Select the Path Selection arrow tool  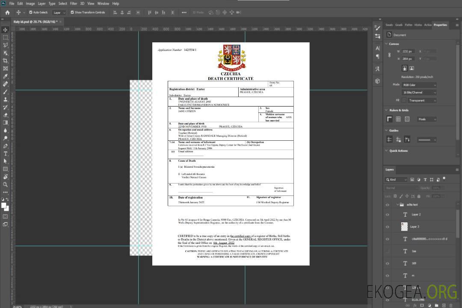(x=5, y=161)
